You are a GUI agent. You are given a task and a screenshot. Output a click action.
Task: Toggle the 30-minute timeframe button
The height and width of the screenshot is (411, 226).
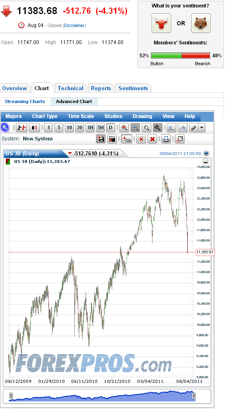pos(80,128)
